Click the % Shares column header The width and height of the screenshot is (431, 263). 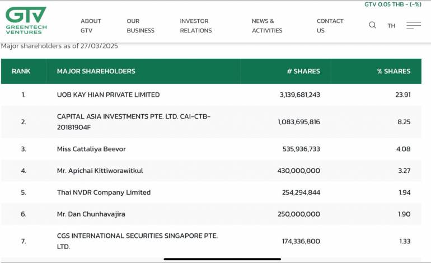393,71
